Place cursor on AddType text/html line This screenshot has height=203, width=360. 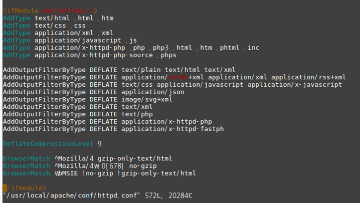point(58,18)
